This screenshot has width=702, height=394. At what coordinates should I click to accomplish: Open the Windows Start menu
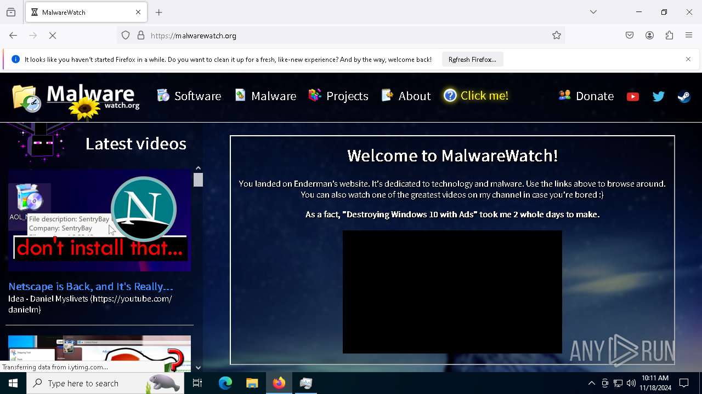point(13,383)
